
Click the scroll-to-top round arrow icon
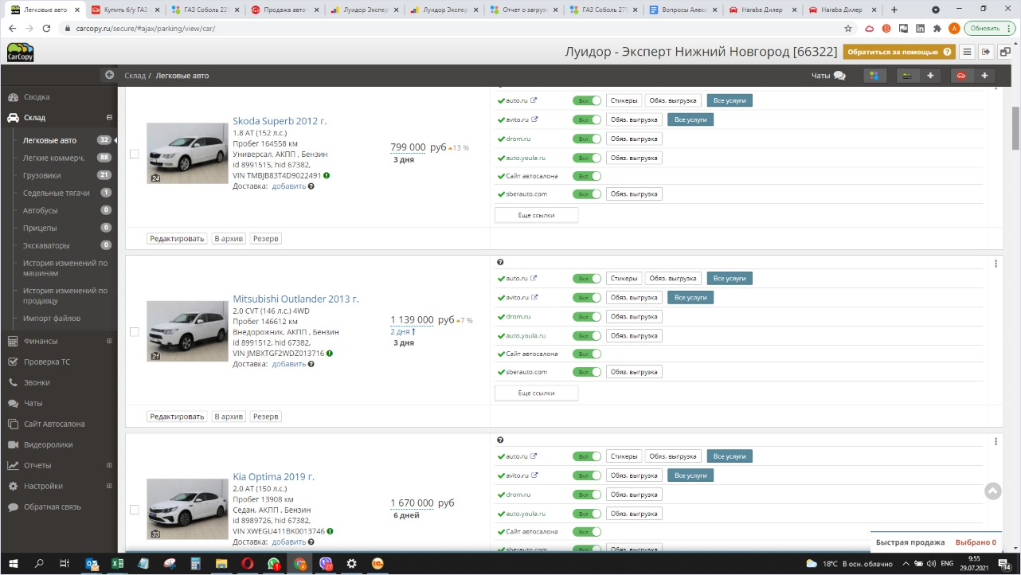pos(992,491)
